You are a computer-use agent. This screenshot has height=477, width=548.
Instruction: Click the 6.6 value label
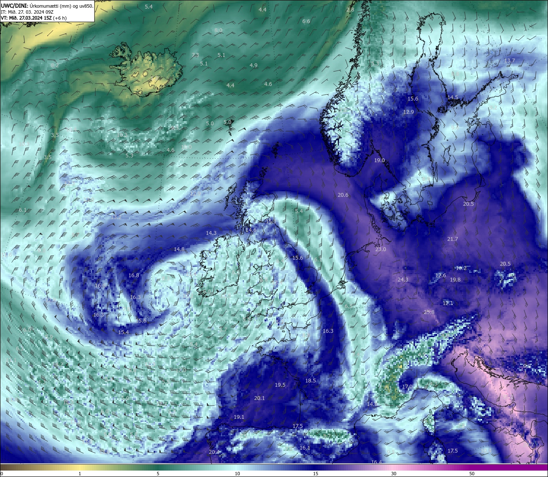(306, 21)
